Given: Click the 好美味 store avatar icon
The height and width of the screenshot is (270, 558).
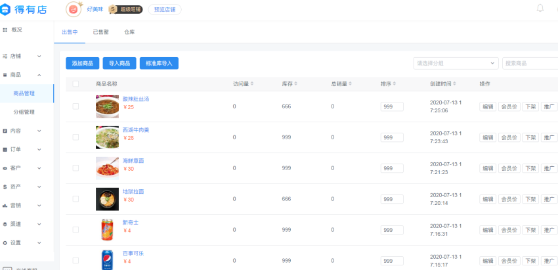Looking at the screenshot, I should [x=74, y=9].
